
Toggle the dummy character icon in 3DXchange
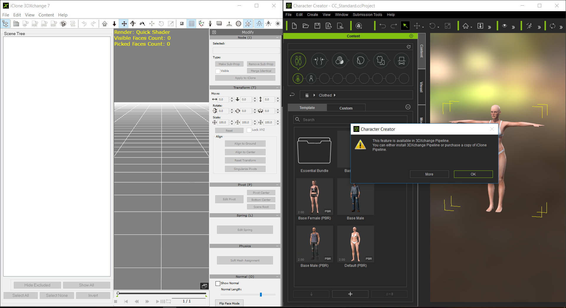[210, 24]
